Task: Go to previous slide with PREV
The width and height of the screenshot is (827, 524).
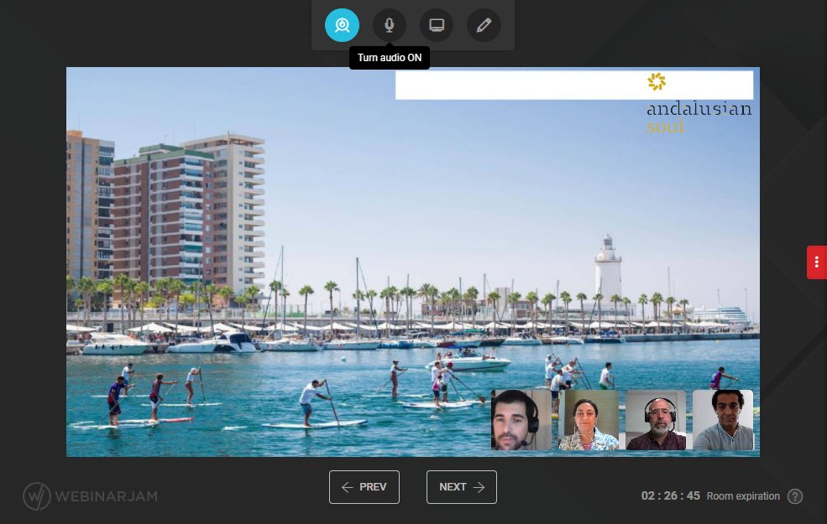Action: (x=364, y=487)
